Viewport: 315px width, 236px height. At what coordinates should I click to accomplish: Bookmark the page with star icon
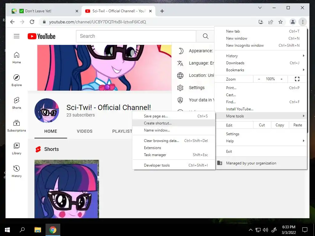click(281, 22)
